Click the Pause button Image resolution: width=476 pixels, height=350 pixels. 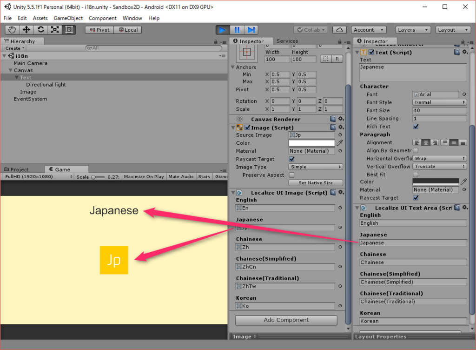237,30
